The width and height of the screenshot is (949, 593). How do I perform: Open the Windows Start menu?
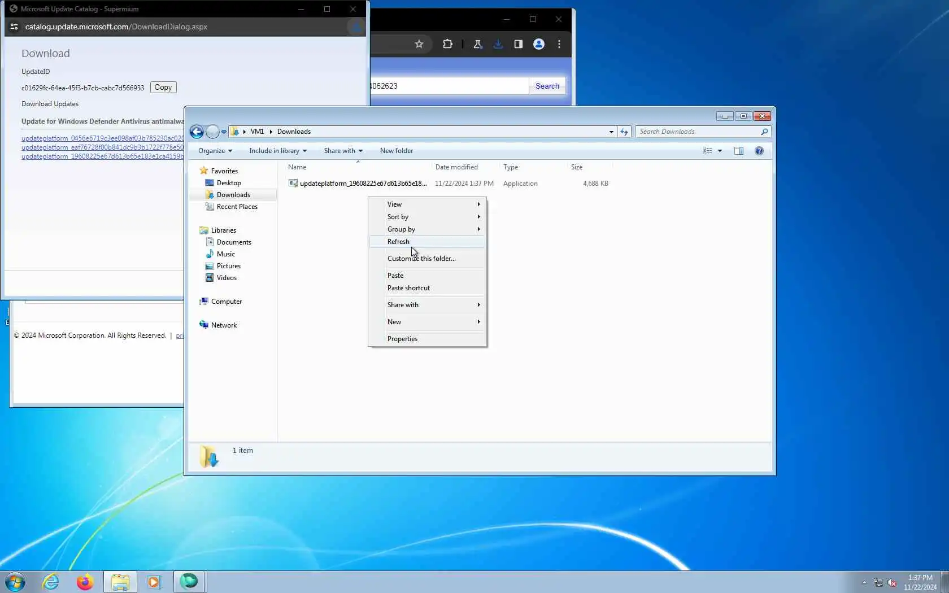pos(15,582)
